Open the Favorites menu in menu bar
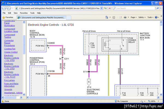The image size is (164, 109). point(24,13)
